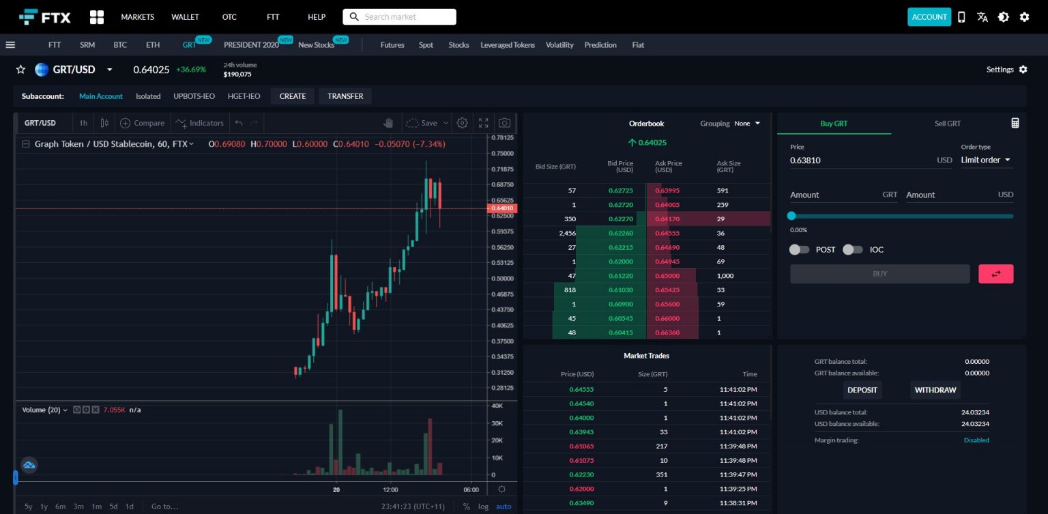This screenshot has width=1048, height=514.
Task: Expand the GRT/USD market selector dropdown
Action: pyautogui.click(x=109, y=69)
